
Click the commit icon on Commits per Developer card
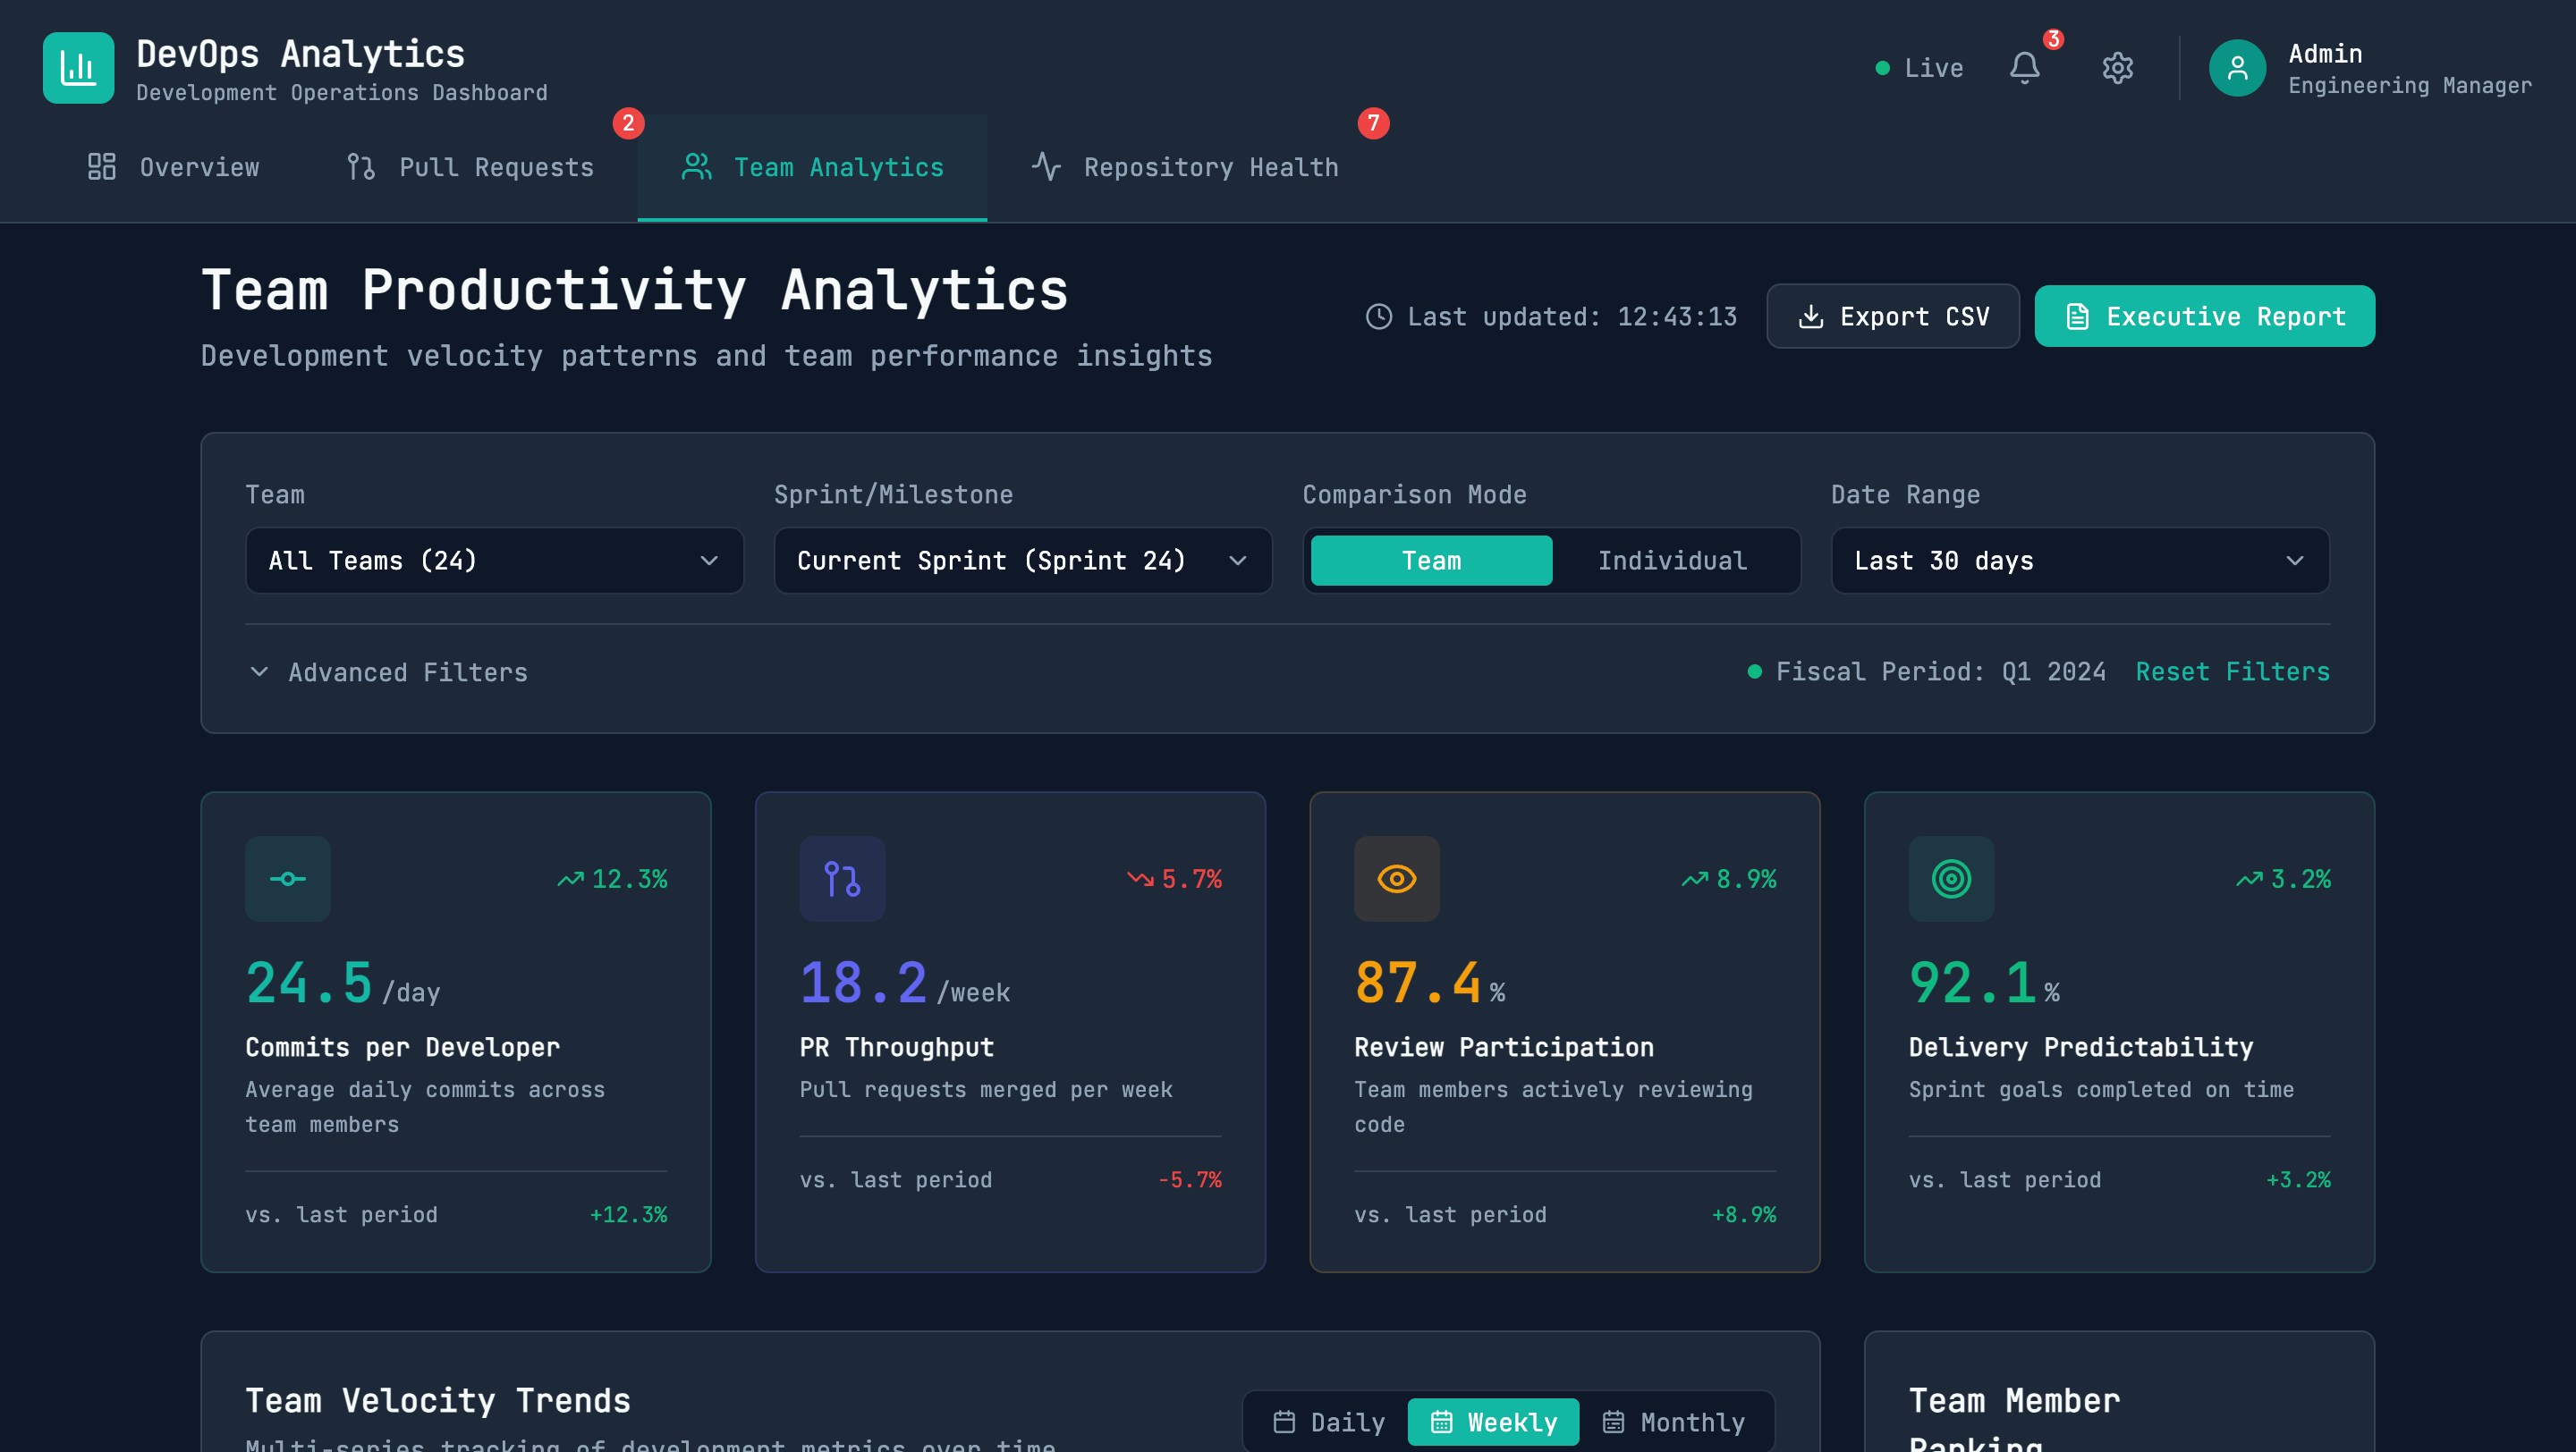288,878
